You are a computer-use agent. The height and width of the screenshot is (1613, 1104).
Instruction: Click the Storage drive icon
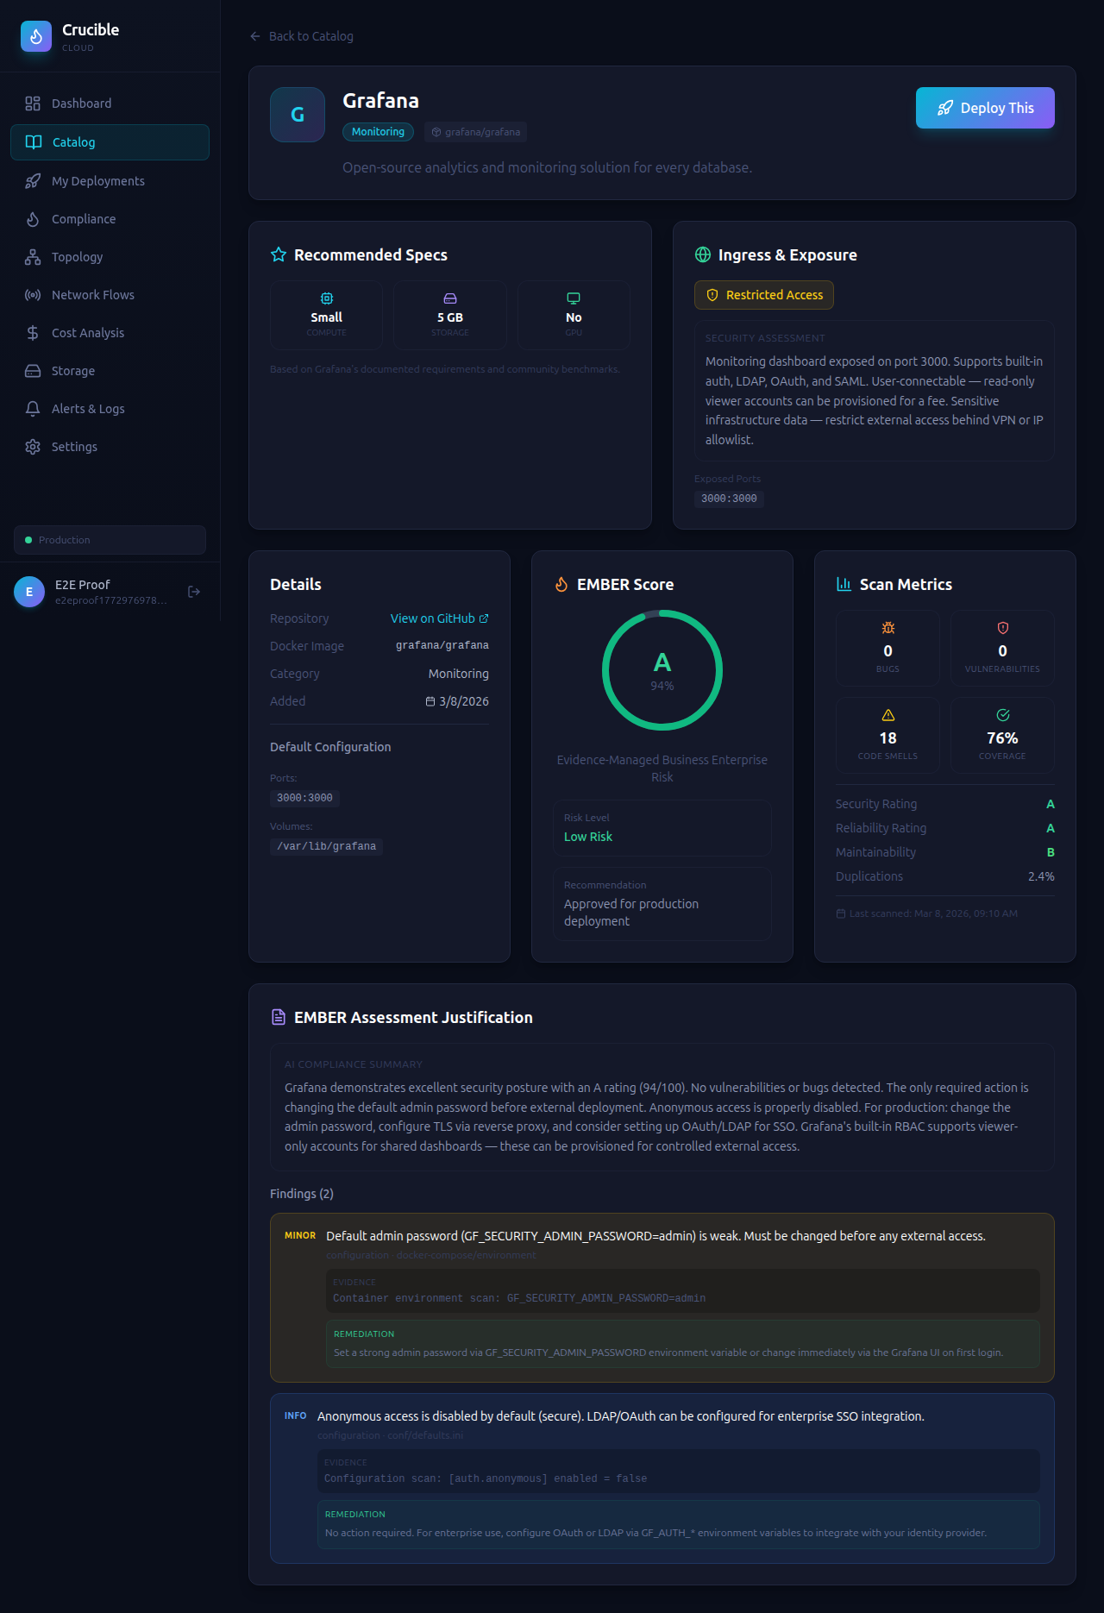tap(33, 371)
